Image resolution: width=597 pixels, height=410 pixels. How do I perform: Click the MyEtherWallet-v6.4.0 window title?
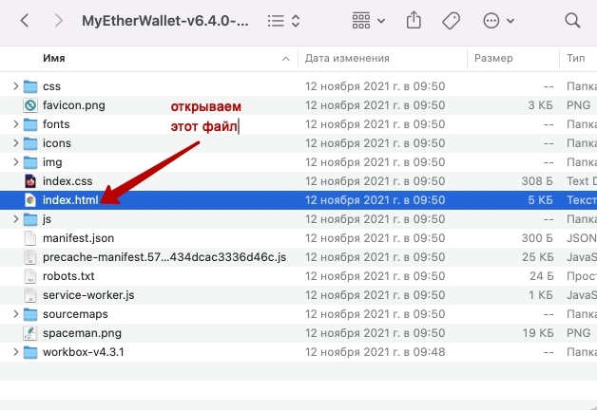[164, 21]
